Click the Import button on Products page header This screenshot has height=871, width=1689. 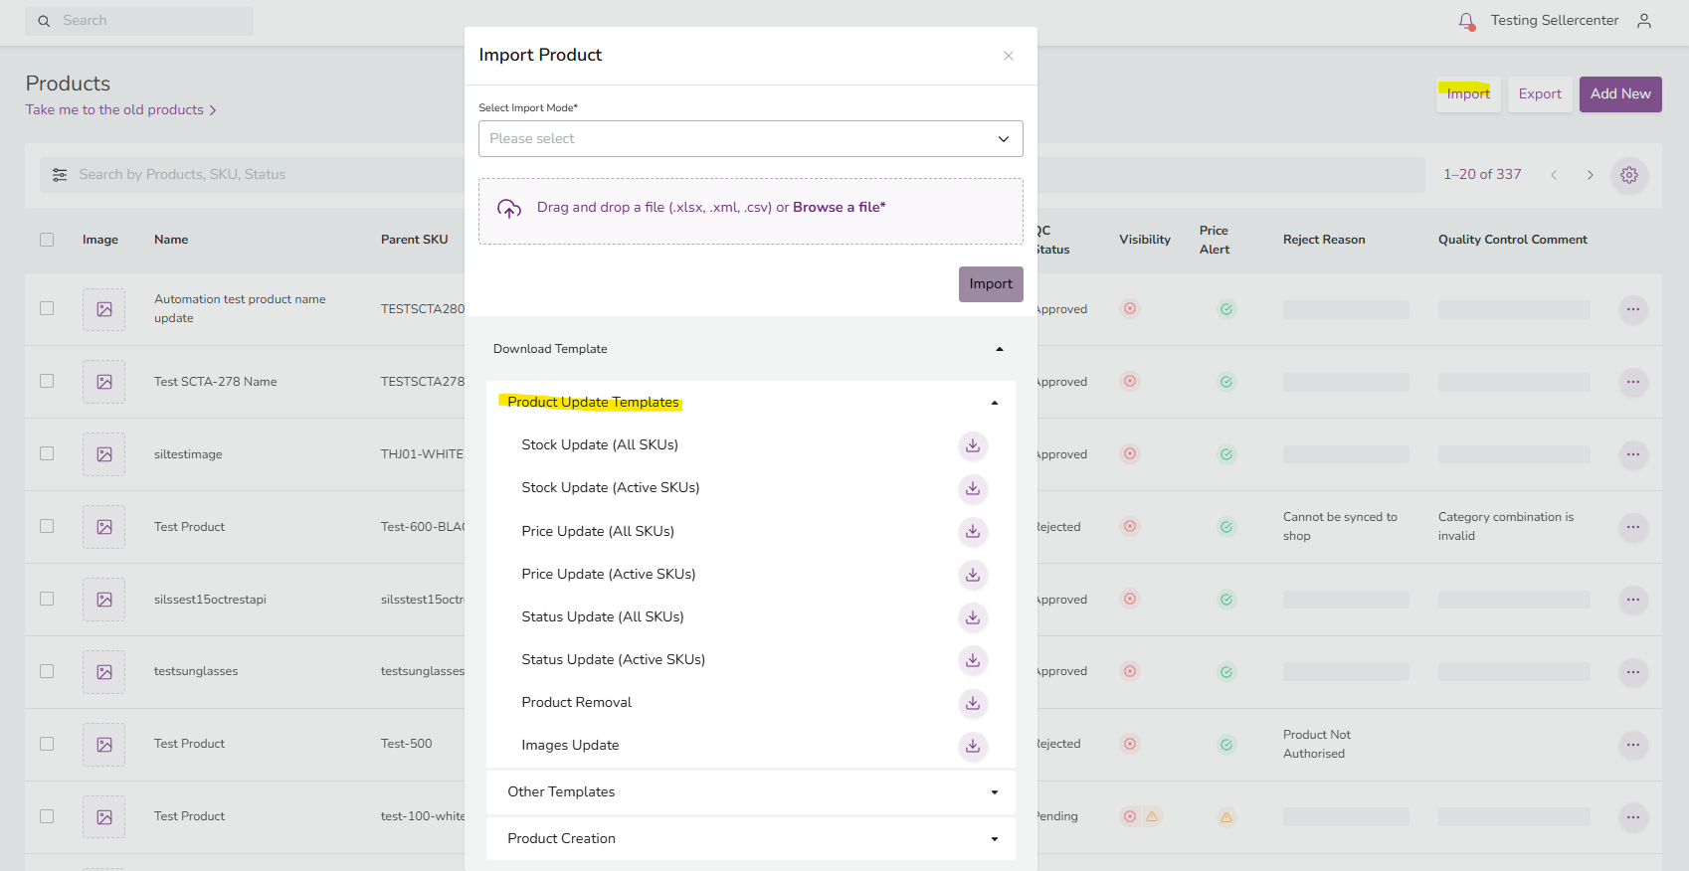pyautogui.click(x=1468, y=94)
